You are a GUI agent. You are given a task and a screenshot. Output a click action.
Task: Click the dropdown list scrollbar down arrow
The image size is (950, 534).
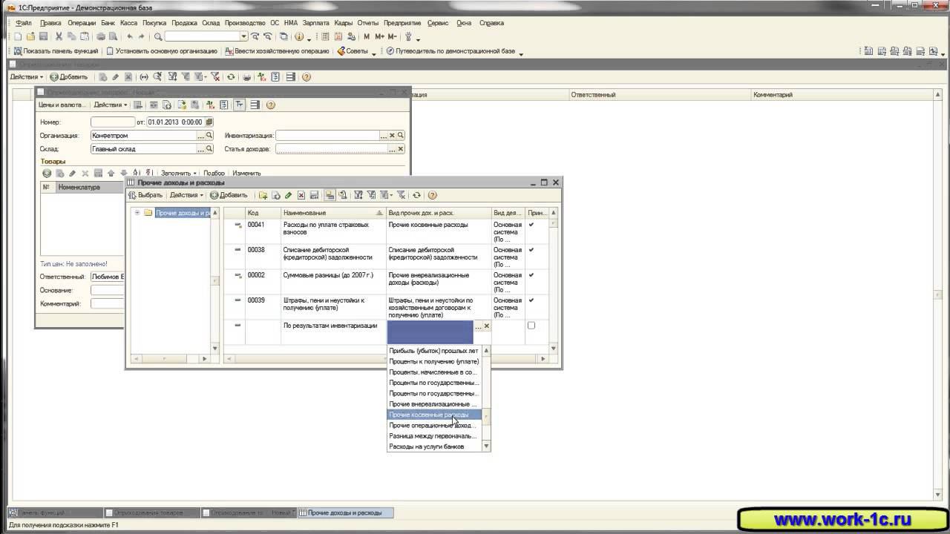[487, 446]
